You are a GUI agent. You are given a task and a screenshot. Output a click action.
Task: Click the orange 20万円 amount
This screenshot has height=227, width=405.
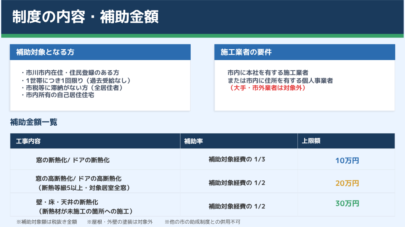pos(347,183)
